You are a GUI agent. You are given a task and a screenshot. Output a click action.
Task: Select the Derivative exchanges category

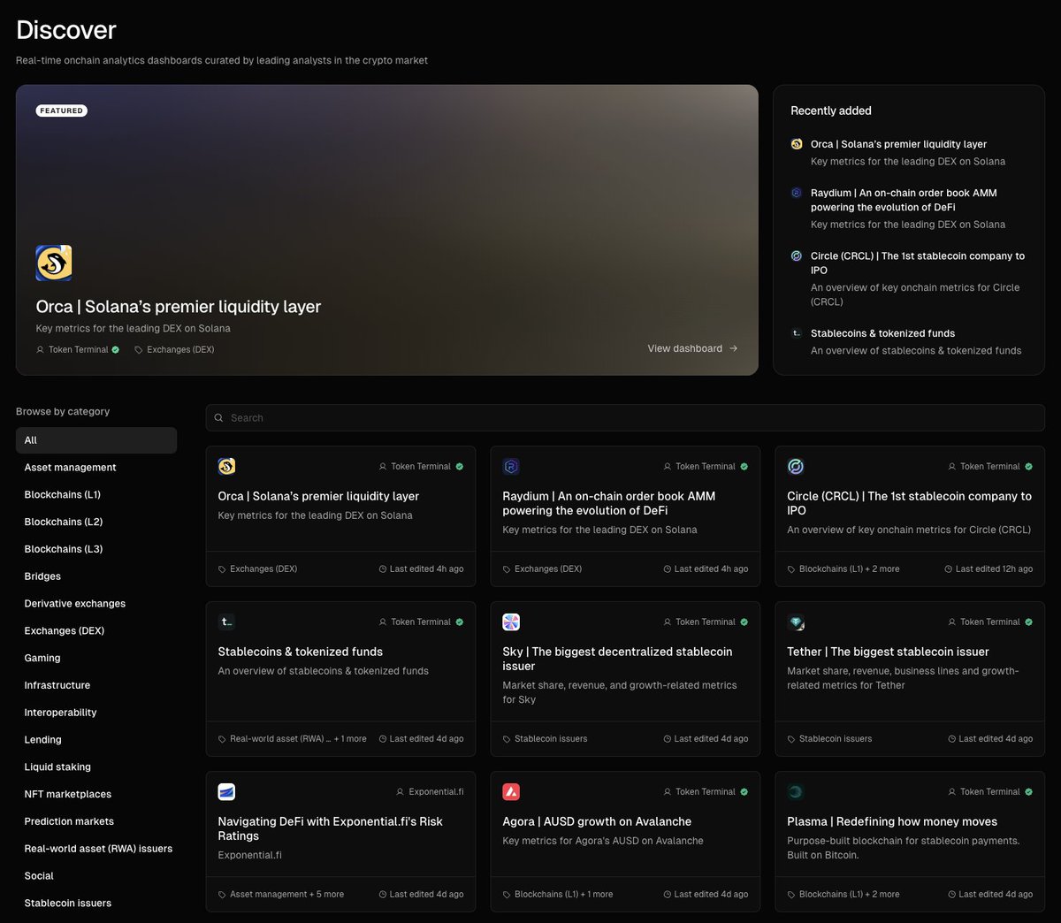click(x=96, y=604)
